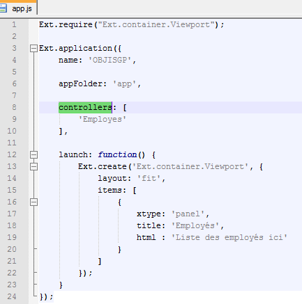
Task: Click the title property on line 18
Action: pos(149,225)
